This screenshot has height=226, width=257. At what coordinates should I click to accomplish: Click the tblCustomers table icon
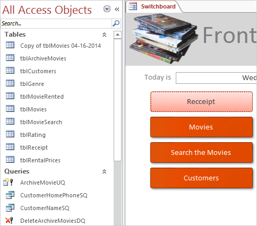click(x=10, y=71)
